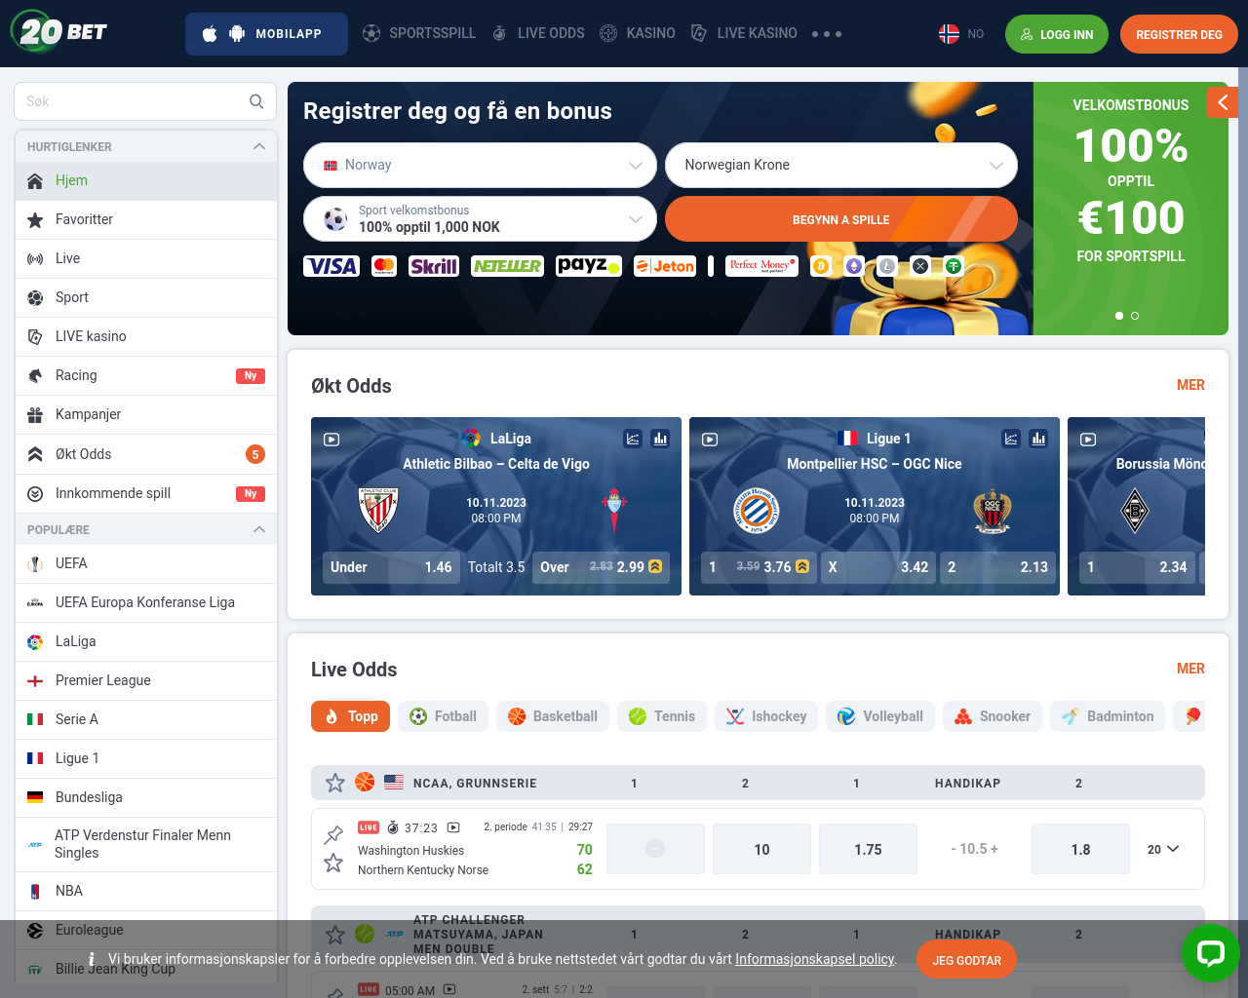The width and height of the screenshot is (1248, 998).
Task: Pin the Washington Huskies match
Action: tap(333, 834)
